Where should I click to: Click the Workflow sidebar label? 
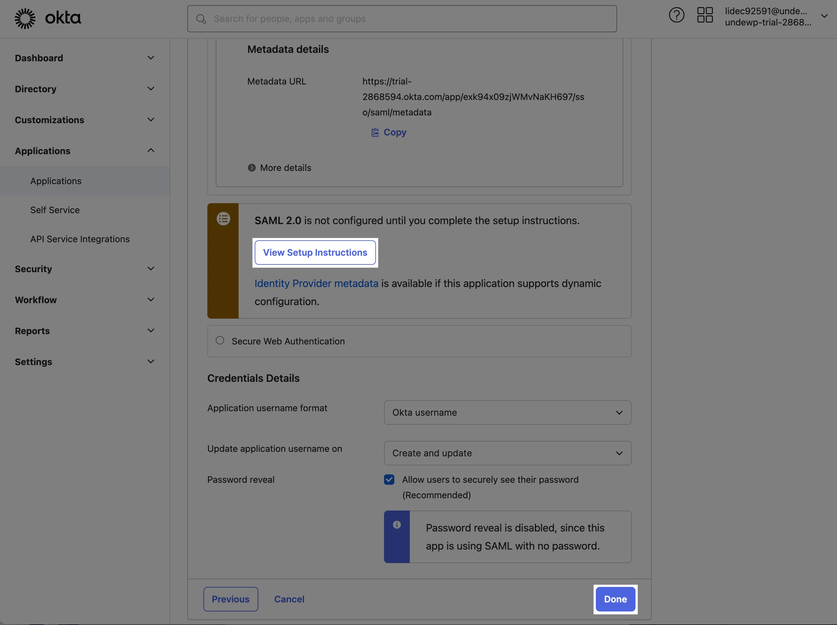click(36, 300)
